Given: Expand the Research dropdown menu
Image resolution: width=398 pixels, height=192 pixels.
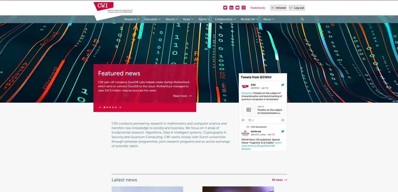Looking at the screenshot, I should click(132, 19).
